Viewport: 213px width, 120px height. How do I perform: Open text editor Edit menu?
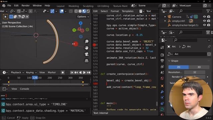point(96,11)
